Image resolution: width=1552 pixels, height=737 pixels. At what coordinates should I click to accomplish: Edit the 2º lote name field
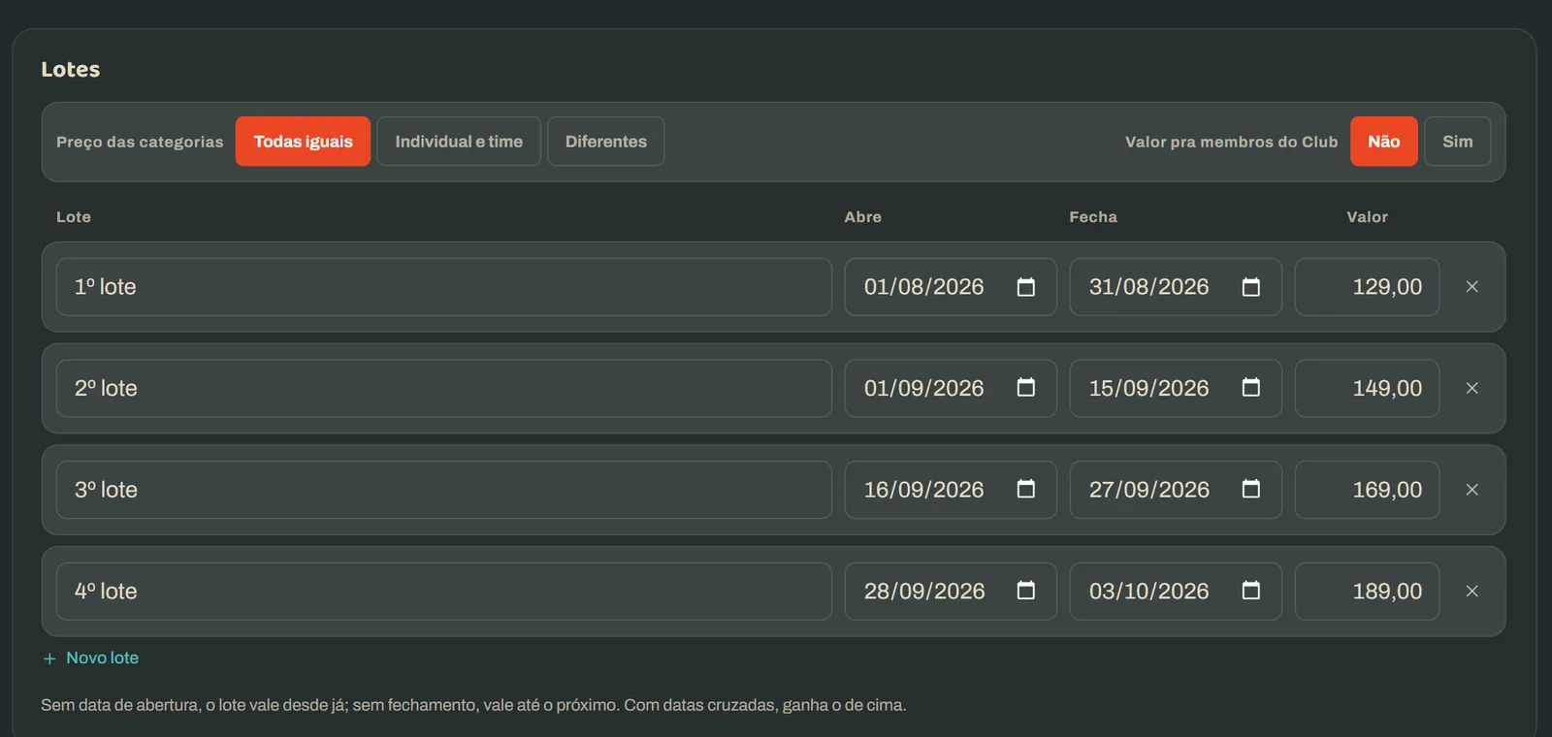click(444, 388)
